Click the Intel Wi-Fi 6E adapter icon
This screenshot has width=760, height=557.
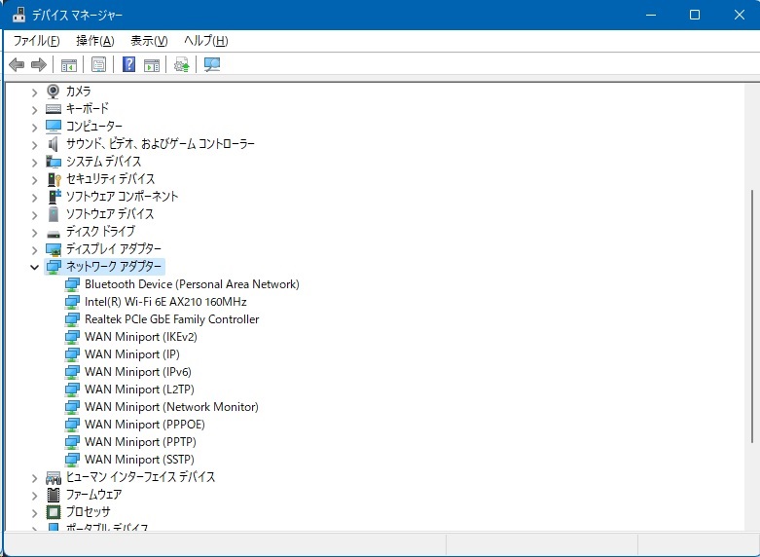pyautogui.click(x=72, y=302)
